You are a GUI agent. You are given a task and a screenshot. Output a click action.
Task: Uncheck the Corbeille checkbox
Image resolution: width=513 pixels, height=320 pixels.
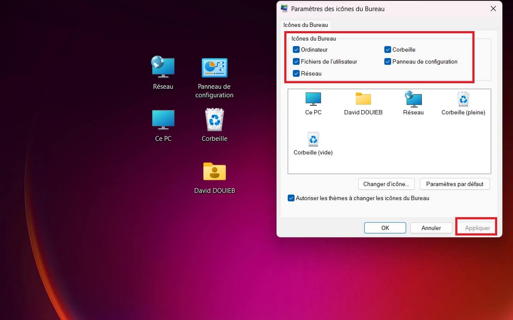(388, 49)
